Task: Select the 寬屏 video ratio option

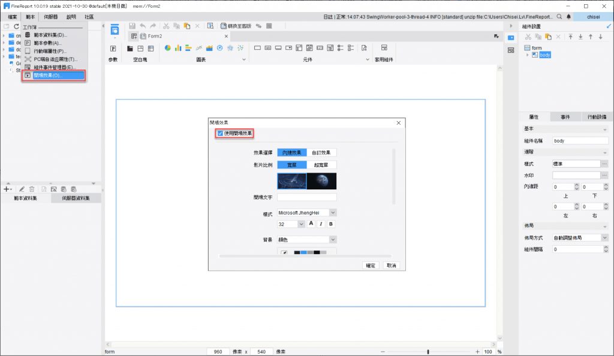Action: point(292,165)
